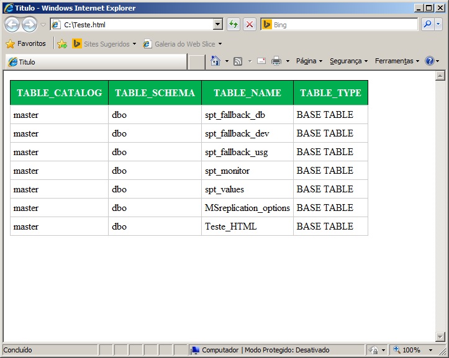Click the TABLE_TYPE column header

point(331,92)
